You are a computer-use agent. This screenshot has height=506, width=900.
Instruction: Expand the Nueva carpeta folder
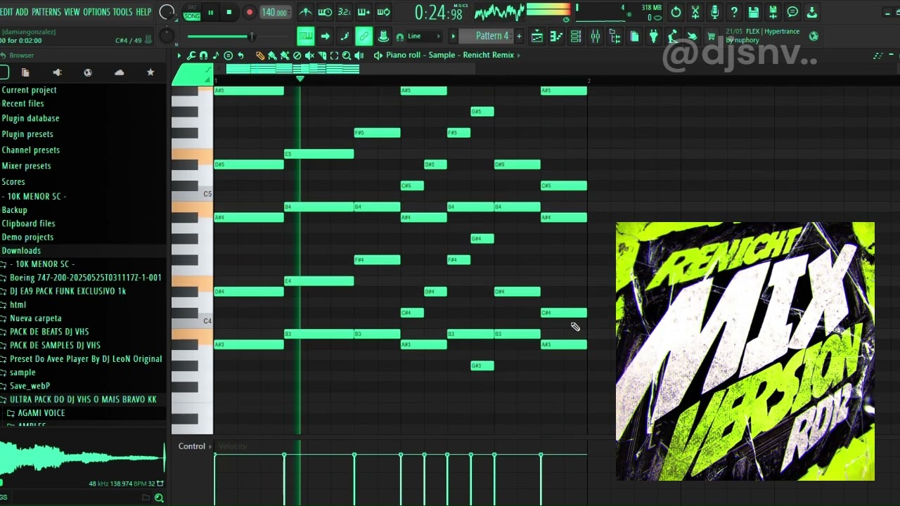[35, 318]
